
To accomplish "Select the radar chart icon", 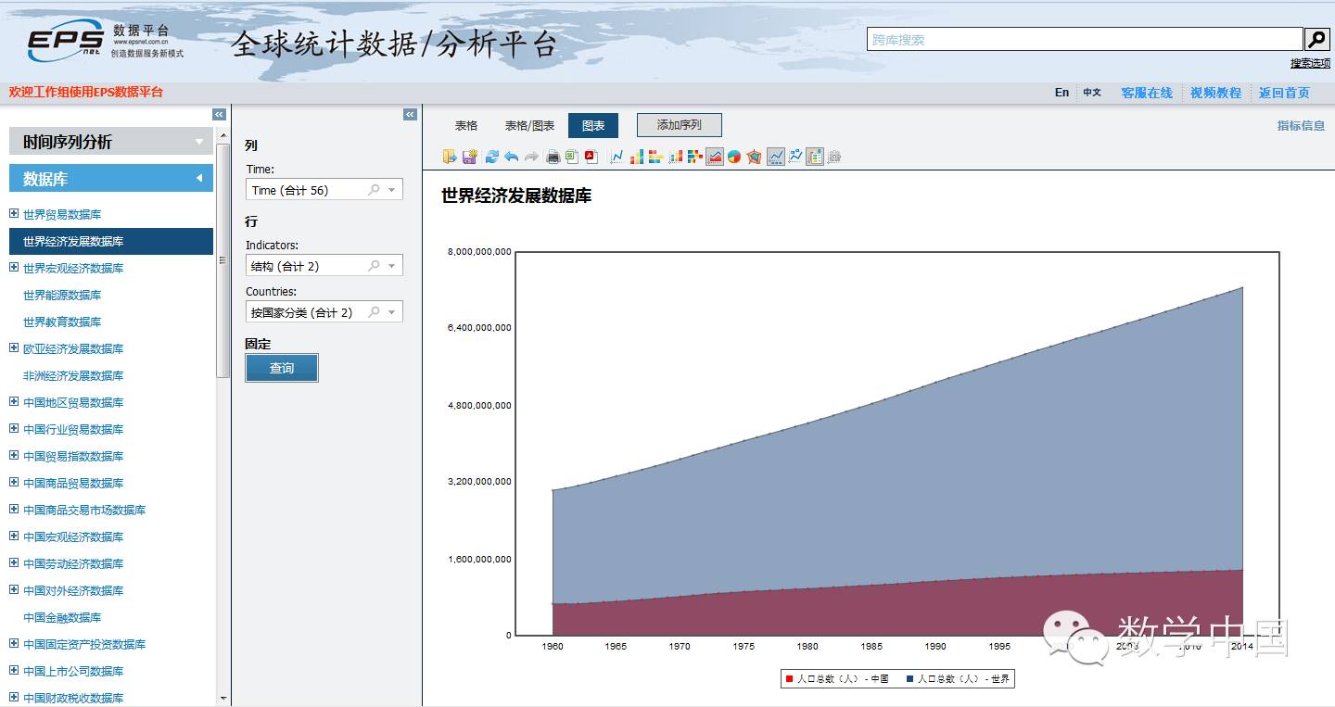I will (x=754, y=157).
